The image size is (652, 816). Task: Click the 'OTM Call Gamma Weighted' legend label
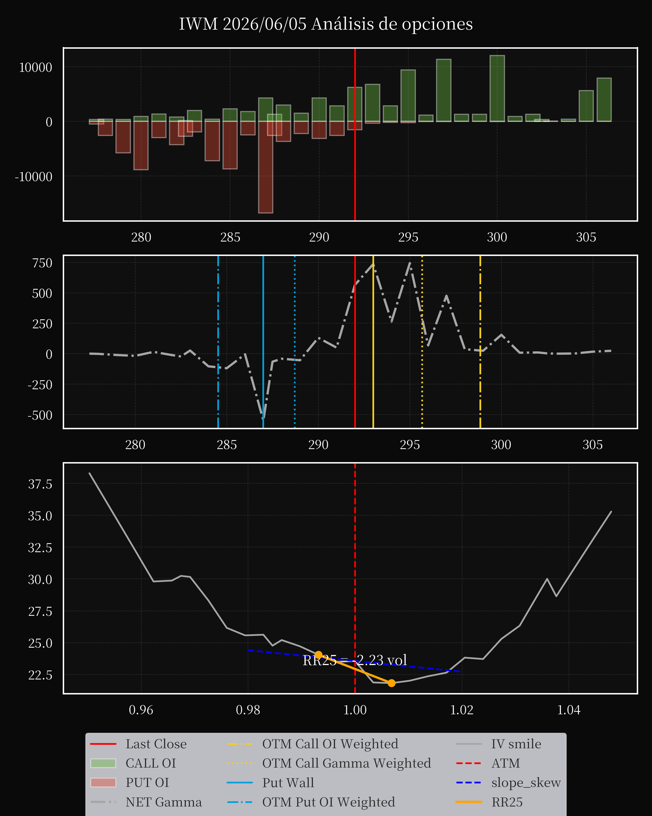tap(347, 763)
